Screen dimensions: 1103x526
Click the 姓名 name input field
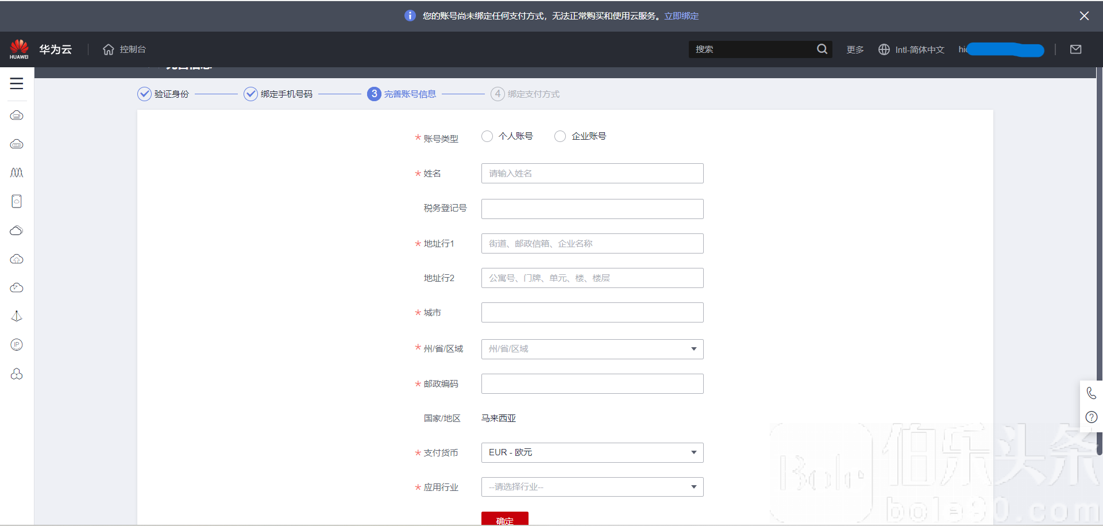(x=592, y=174)
